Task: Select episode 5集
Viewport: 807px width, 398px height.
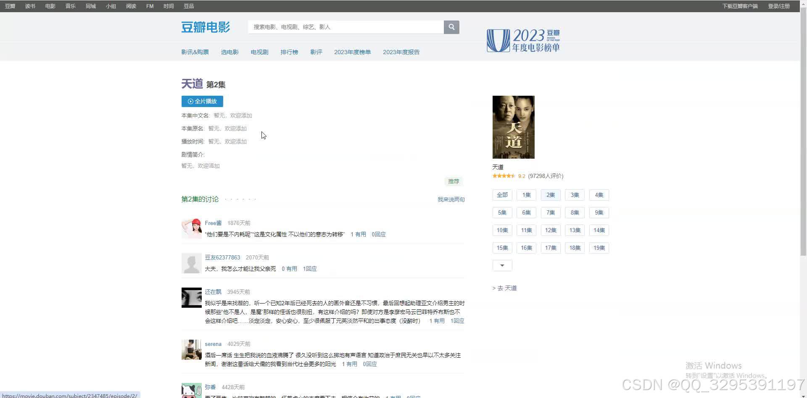Action: coord(502,212)
